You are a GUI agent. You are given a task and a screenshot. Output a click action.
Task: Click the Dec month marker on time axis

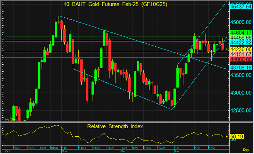point(123,151)
